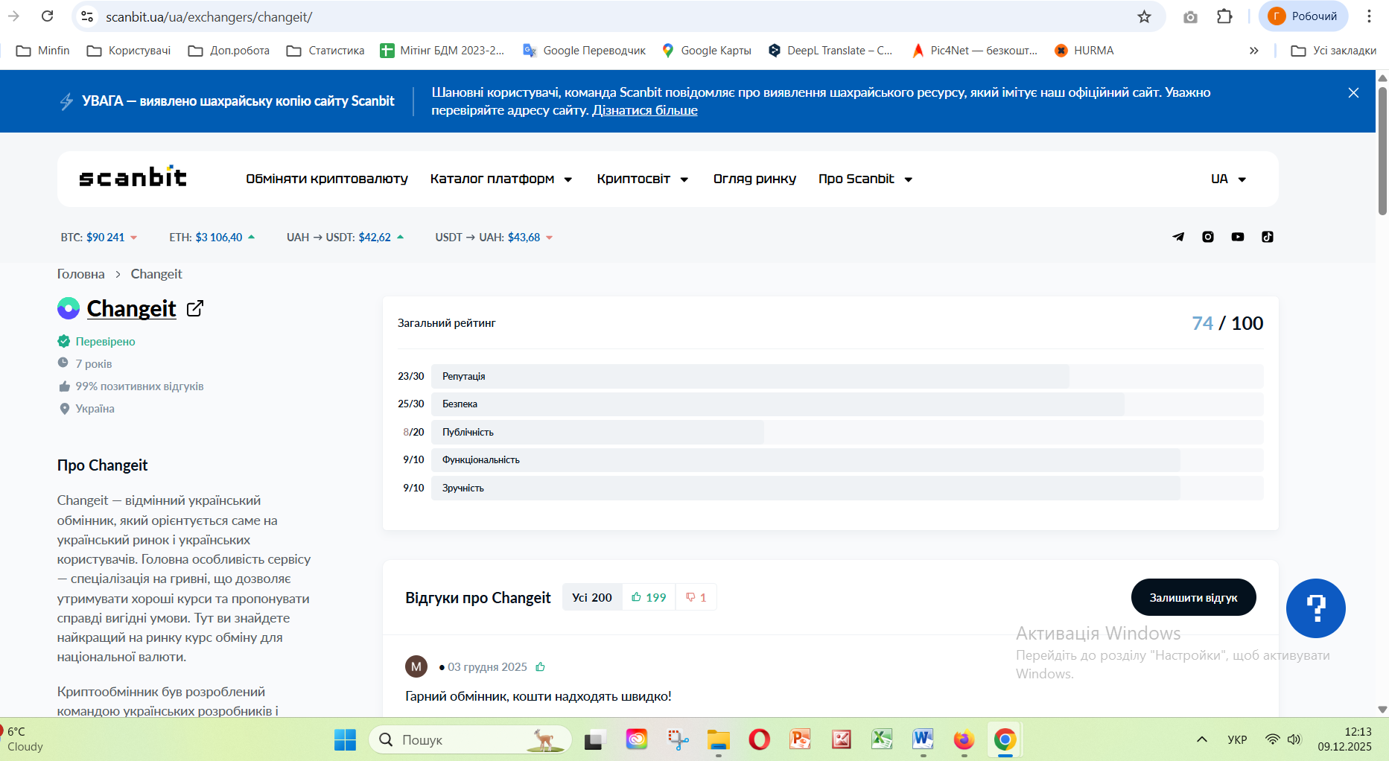
Task: Open the Snipping Tool from taskbar
Action: coord(678,739)
